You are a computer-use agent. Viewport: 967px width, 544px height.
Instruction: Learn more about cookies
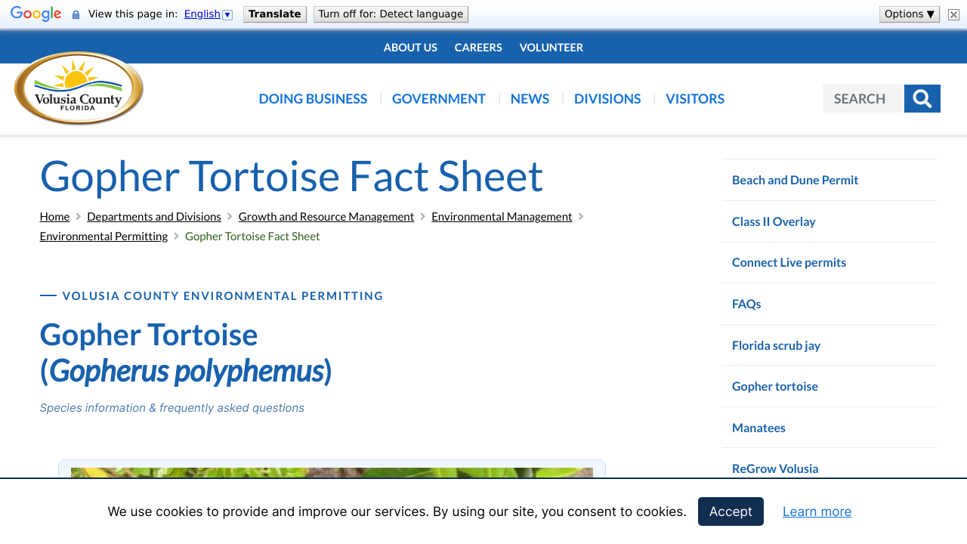[x=817, y=512]
